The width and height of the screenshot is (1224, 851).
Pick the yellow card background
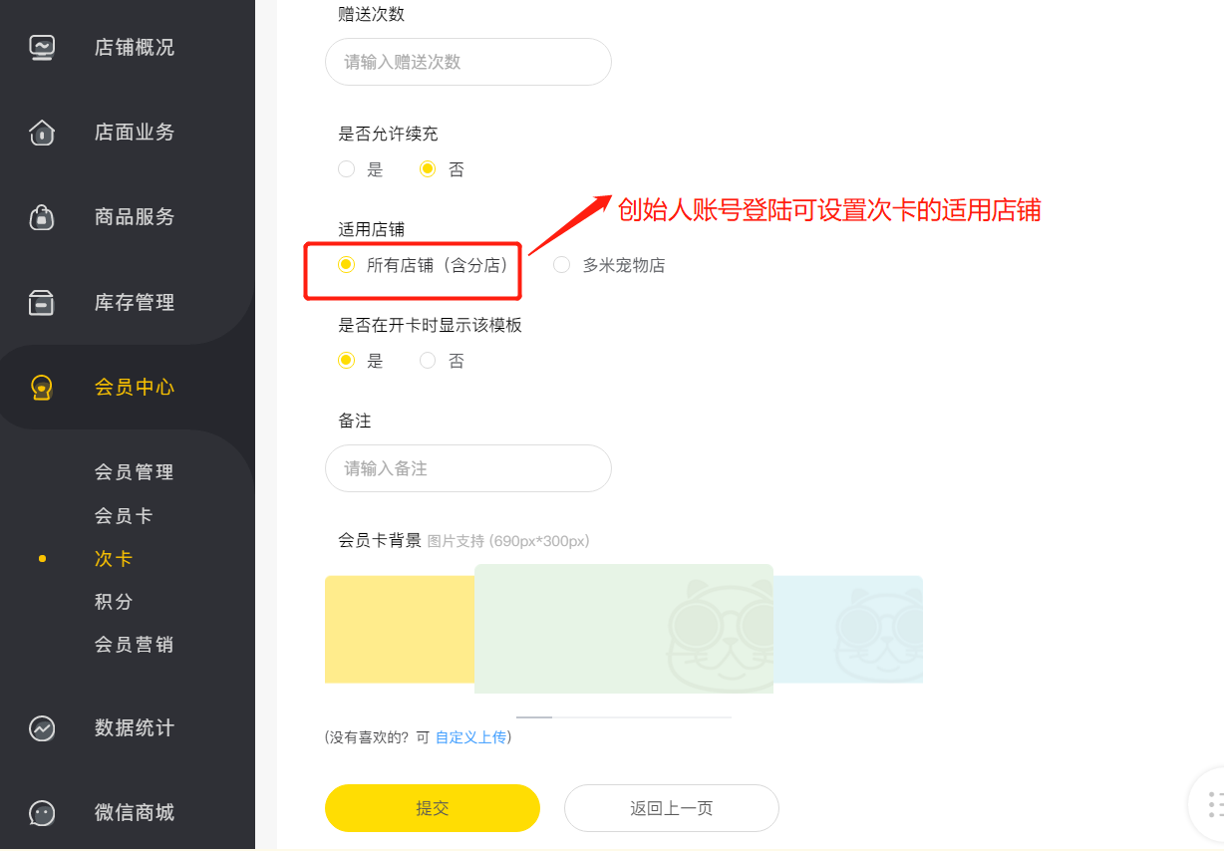(400, 630)
